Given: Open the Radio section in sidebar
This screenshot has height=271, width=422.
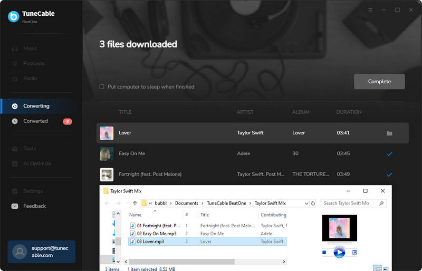Looking at the screenshot, I should 30,79.
